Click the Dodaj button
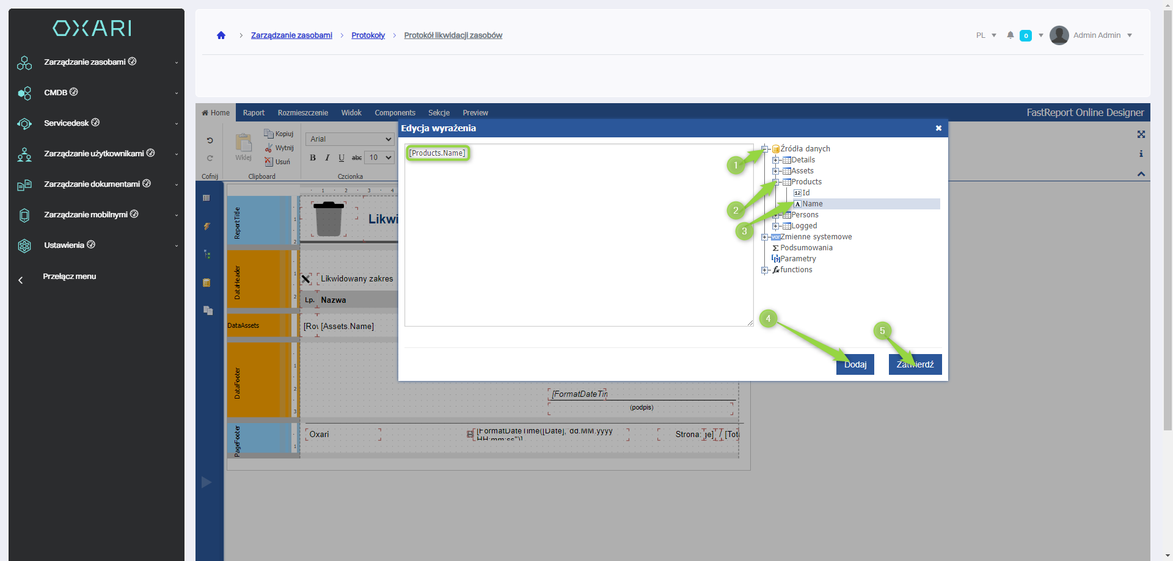 click(x=855, y=364)
